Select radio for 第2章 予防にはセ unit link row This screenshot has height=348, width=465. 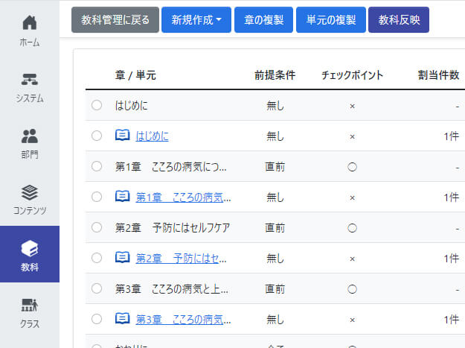97,258
